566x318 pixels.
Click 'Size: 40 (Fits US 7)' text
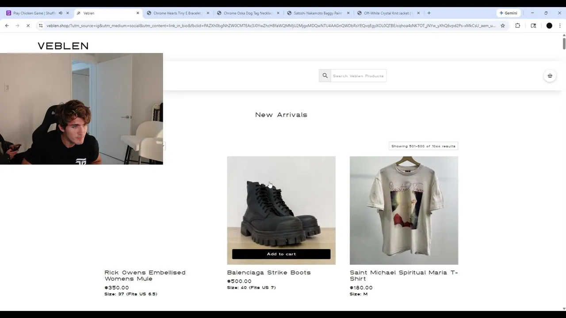(251, 288)
